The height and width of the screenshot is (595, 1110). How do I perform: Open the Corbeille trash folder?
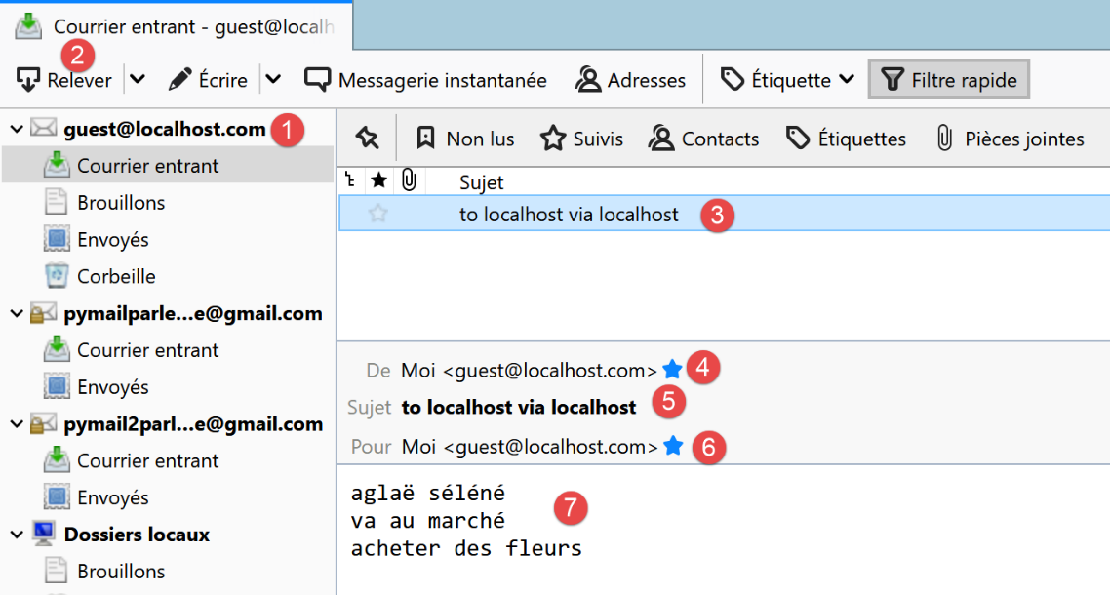(116, 276)
